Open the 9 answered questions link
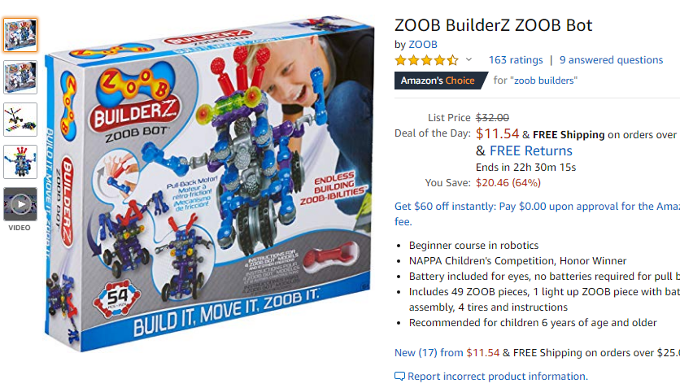Screen dimensions: 680x388 [611, 60]
